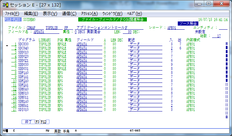The height and width of the screenshot is (136, 232).
Task: Click the ソース照会 button
Action: 188,24
